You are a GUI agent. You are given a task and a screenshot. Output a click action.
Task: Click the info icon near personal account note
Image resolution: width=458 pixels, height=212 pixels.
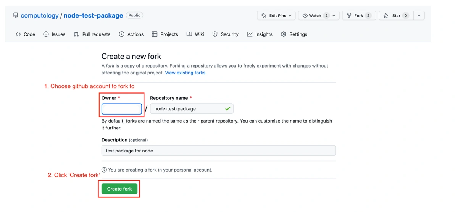104,170
